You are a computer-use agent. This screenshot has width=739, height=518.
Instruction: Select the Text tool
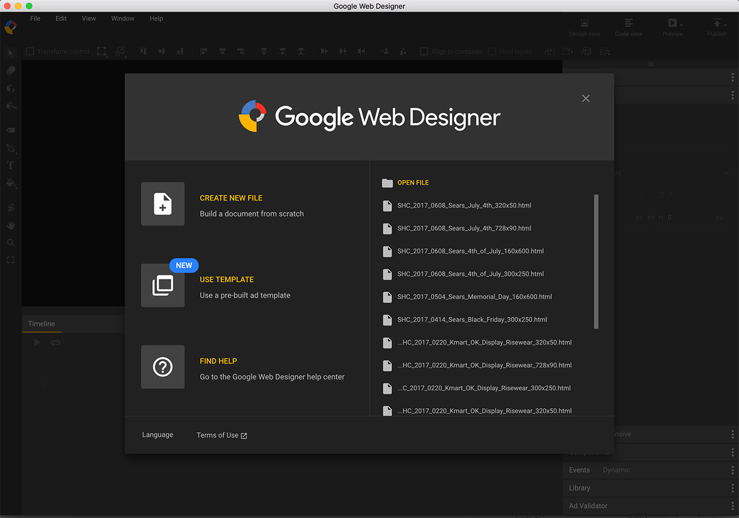[x=10, y=165]
